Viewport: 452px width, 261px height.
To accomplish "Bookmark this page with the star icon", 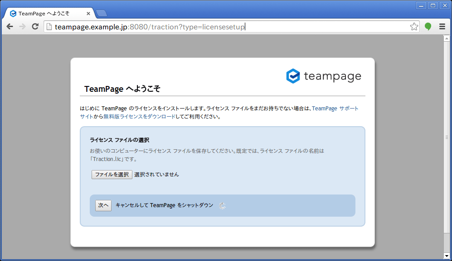I will coord(414,27).
